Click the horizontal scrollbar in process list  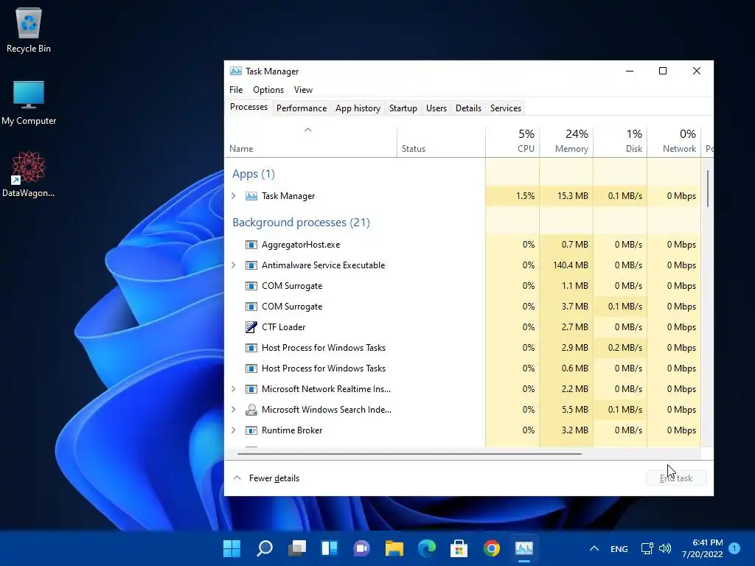pos(409,453)
